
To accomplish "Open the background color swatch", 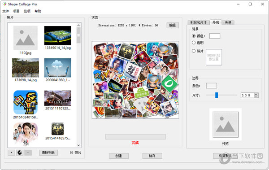I will [x=215, y=36].
